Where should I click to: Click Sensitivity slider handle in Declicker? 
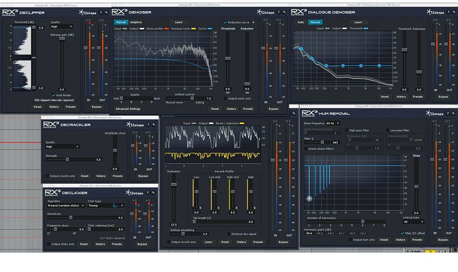click(71, 218)
